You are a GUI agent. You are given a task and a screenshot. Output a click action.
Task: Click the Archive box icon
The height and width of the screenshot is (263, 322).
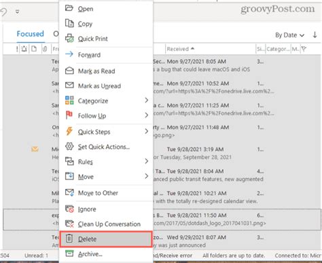[x=69, y=253]
